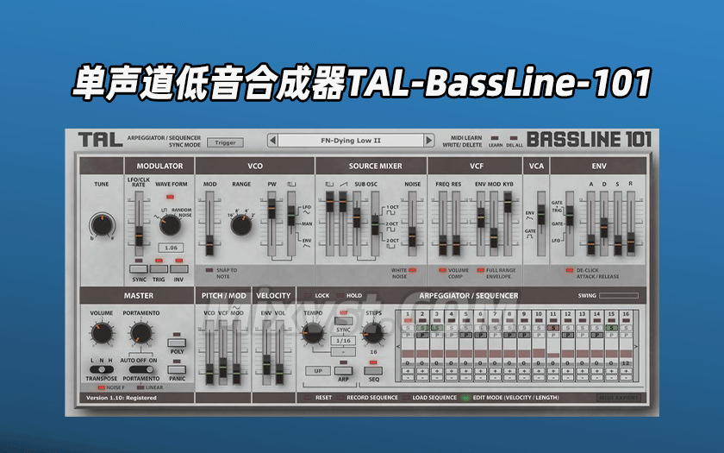Toggle the P button on step 12
The width and height of the screenshot is (724, 453).
pos(568,335)
